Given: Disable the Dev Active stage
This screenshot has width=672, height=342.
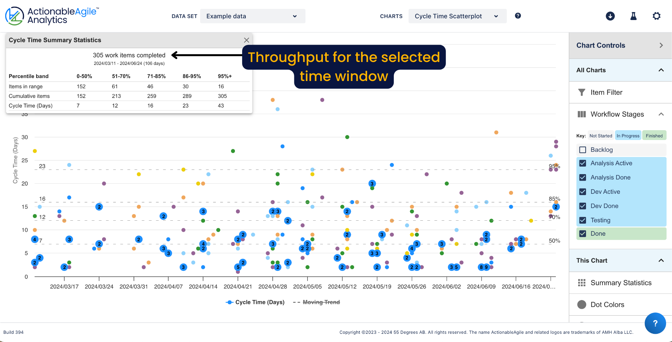Looking at the screenshot, I should click(x=583, y=191).
